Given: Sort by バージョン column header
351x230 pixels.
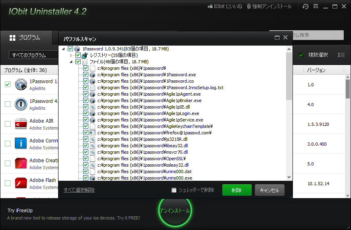Looking at the screenshot, I should (316, 70).
